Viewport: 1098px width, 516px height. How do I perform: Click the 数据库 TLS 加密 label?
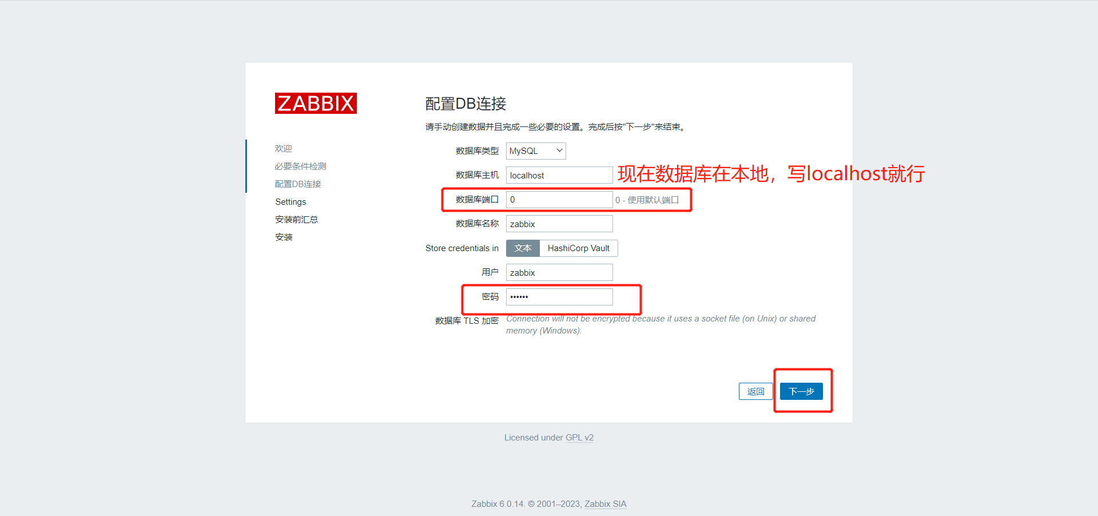[x=467, y=321]
